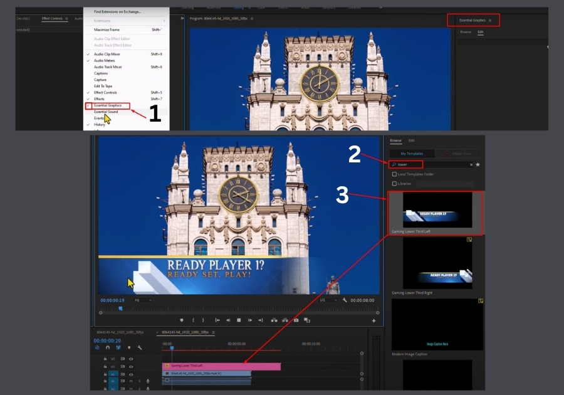564x395 pixels.
Task: Click the >> panel overflow chevrons beside Effect Controls
Action: (x=182, y=18)
